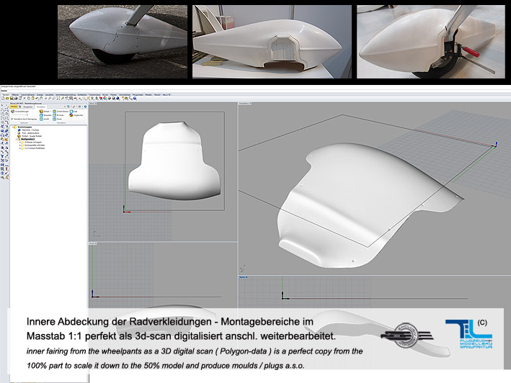Toggle the 'Simulation durch Bewegung' checkbox
Image resolution: width=511 pixels, height=383 pixels.
click(12, 119)
